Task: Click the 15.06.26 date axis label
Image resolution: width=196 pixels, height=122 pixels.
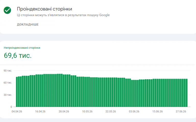Action: [x=157, y=112]
